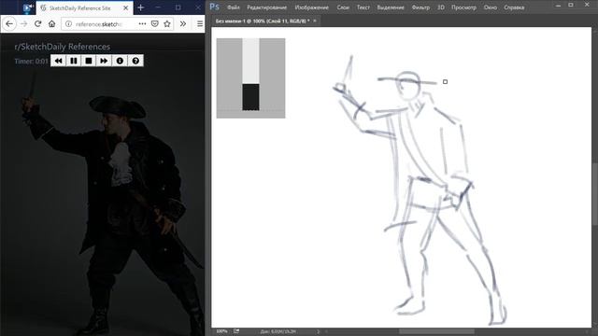The width and height of the screenshot is (598, 336).
Task: Close the SketchDaily Reference Site tab
Action: click(x=125, y=7)
